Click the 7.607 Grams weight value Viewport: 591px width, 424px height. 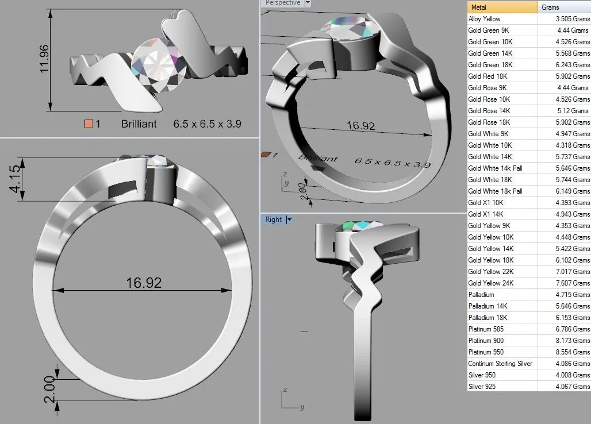click(573, 283)
